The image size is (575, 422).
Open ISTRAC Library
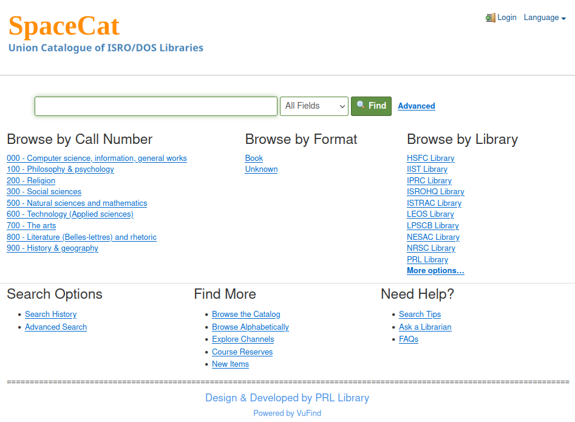[x=434, y=203]
